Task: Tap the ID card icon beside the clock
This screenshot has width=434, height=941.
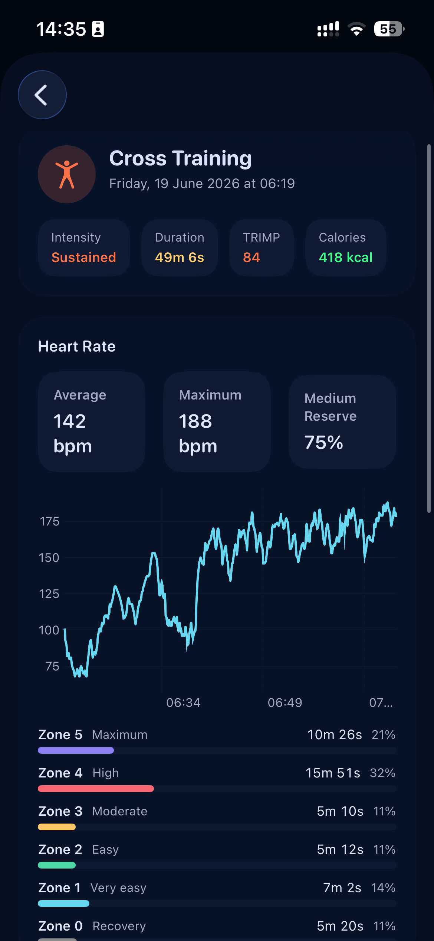Action: click(x=98, y=29)
